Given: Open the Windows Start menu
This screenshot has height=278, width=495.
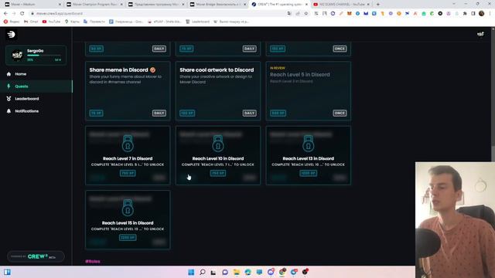Looking at the screenshot, I should pos(191,272).
